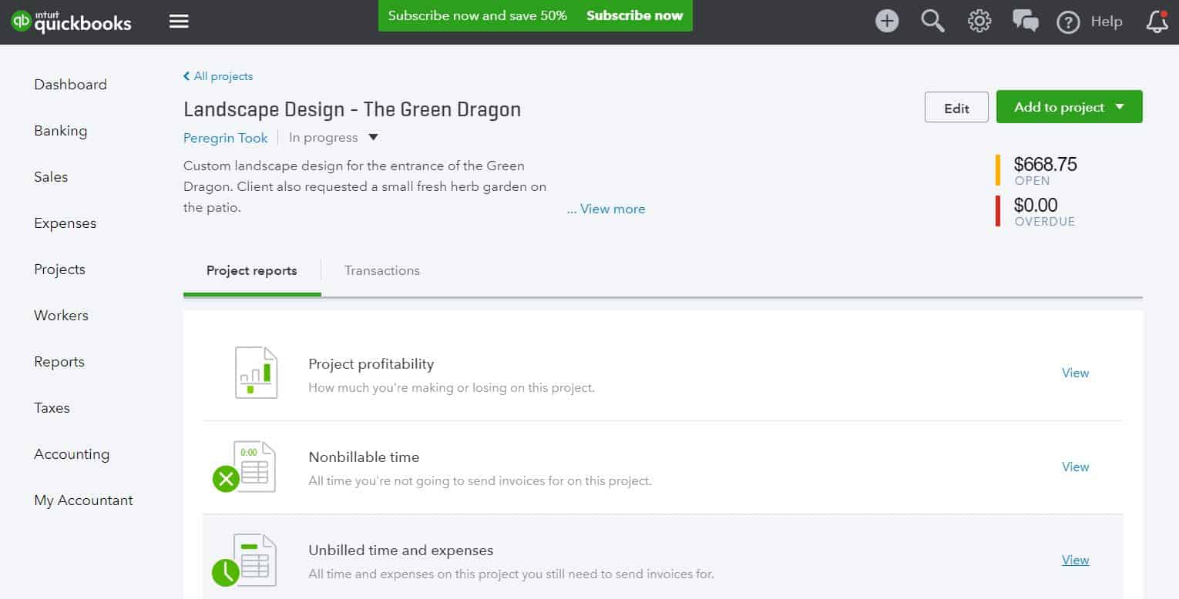Open Banking in the sidebar
Screen dimensions: 1179x599
pos(61,131)
